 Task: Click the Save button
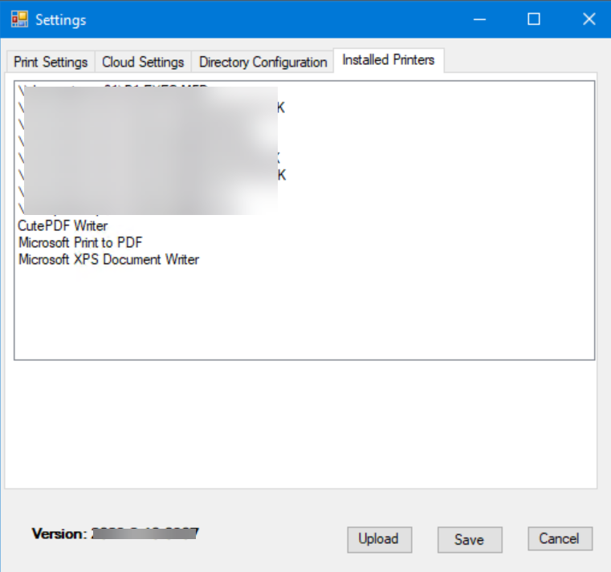(x=469, y=540)
